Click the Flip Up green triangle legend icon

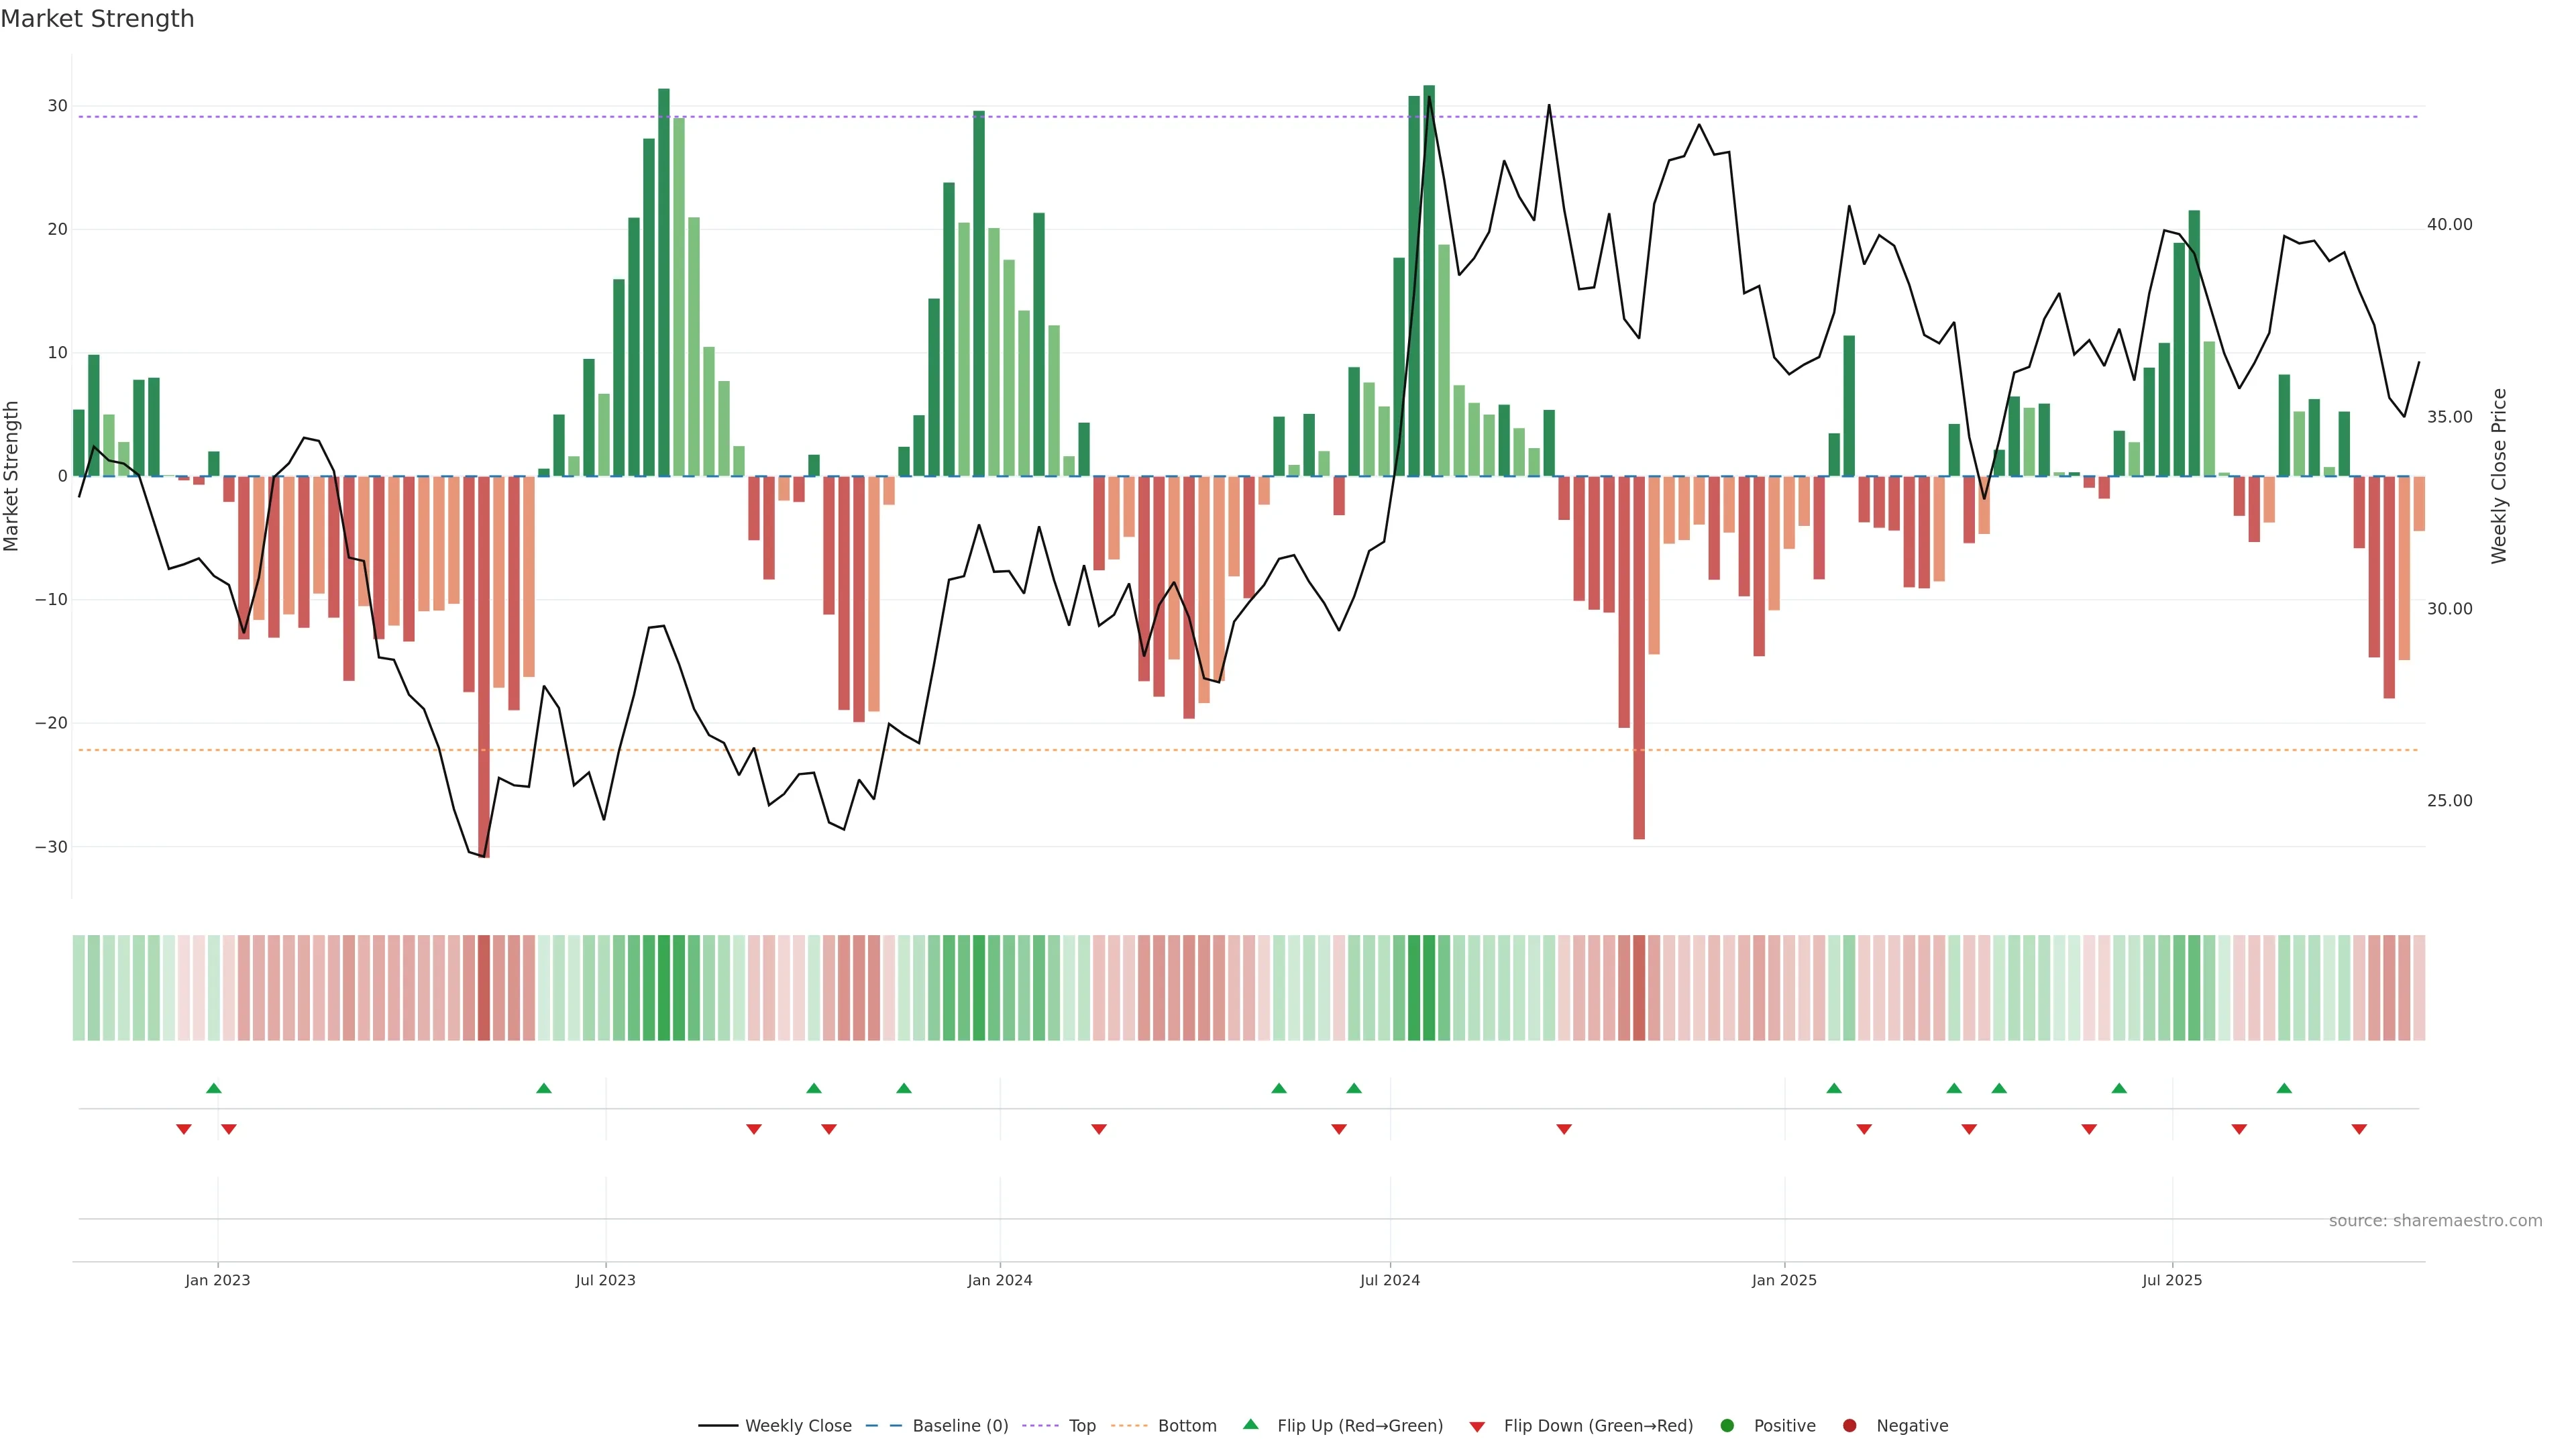tap(1250, 1424)
